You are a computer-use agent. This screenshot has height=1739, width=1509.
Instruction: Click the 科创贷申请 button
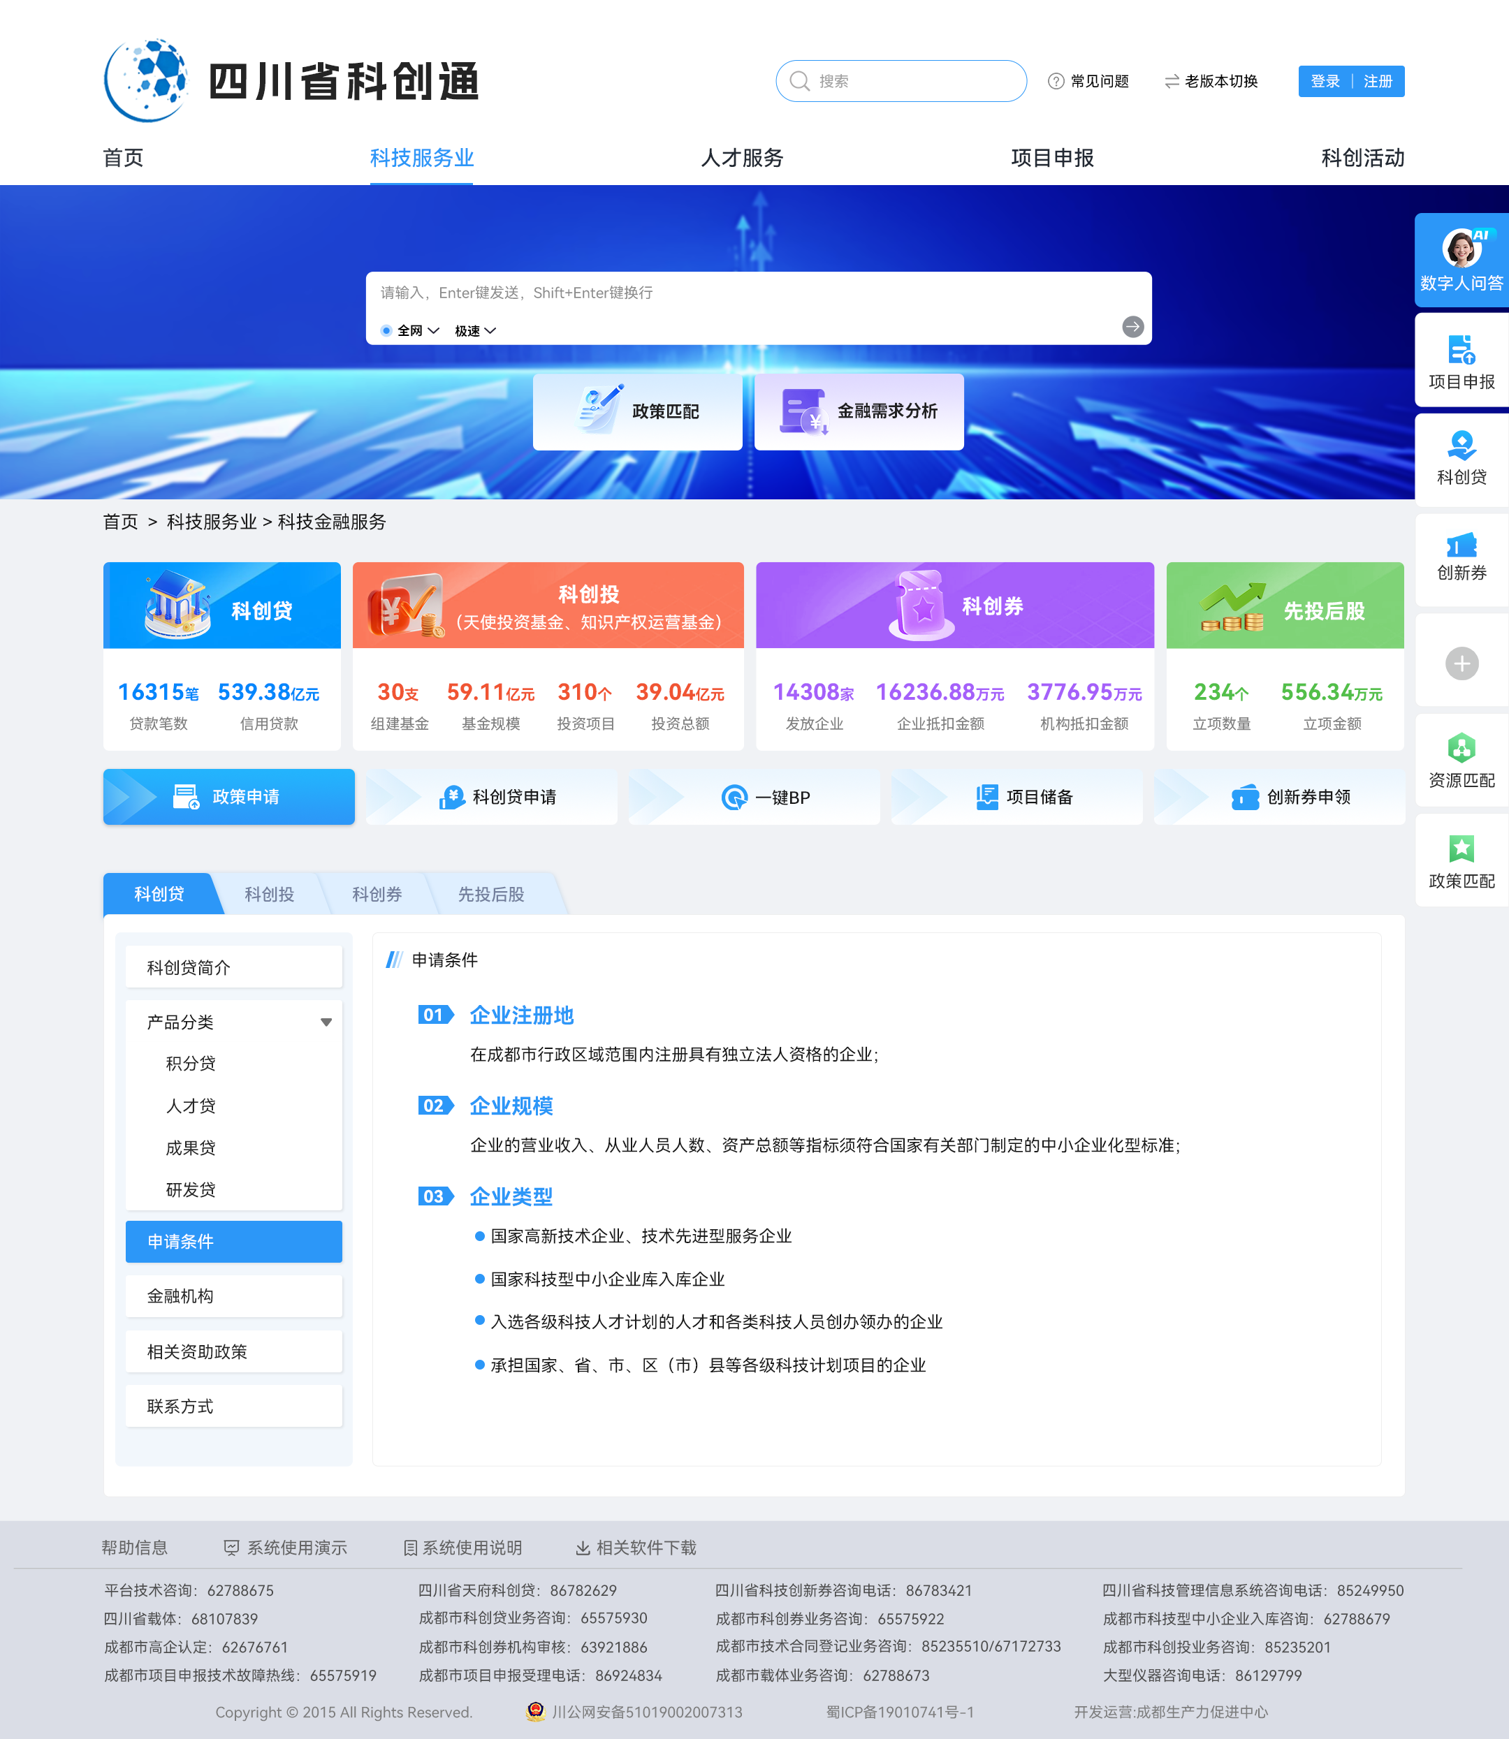pyautogui.click(x=497, y=797)
